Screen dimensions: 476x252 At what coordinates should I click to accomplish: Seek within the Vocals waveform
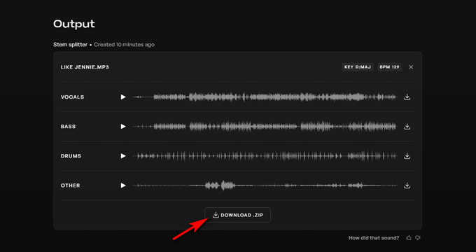265,97
